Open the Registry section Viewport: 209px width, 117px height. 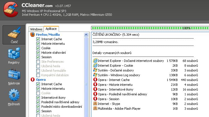[14, 56]
